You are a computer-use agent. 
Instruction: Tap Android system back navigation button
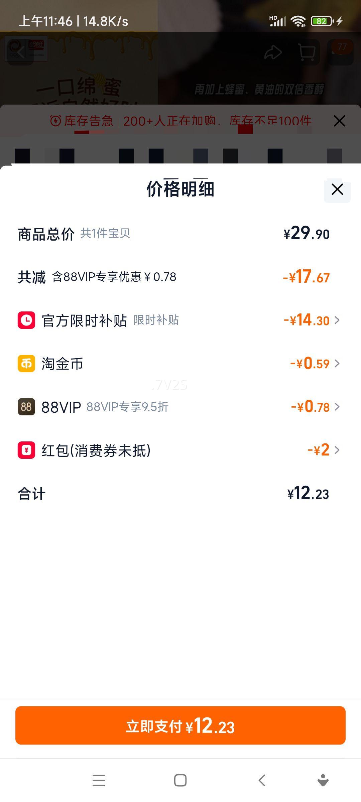coord(262,780)
